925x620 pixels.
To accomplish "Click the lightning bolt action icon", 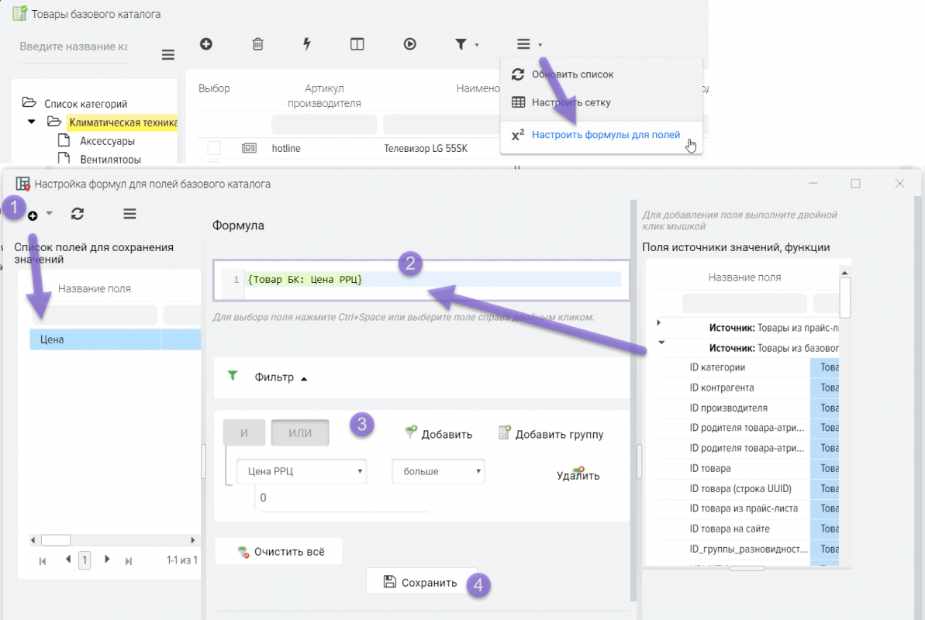I will point(307,44).
